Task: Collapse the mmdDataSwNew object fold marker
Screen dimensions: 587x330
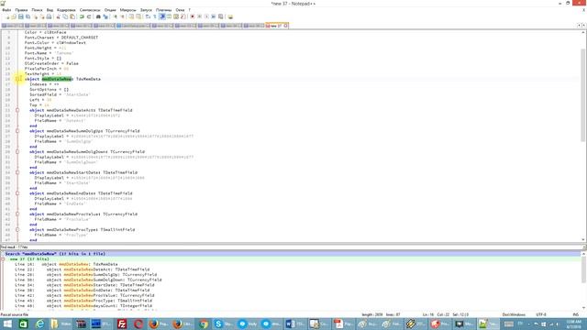Action: pos(17,79)
